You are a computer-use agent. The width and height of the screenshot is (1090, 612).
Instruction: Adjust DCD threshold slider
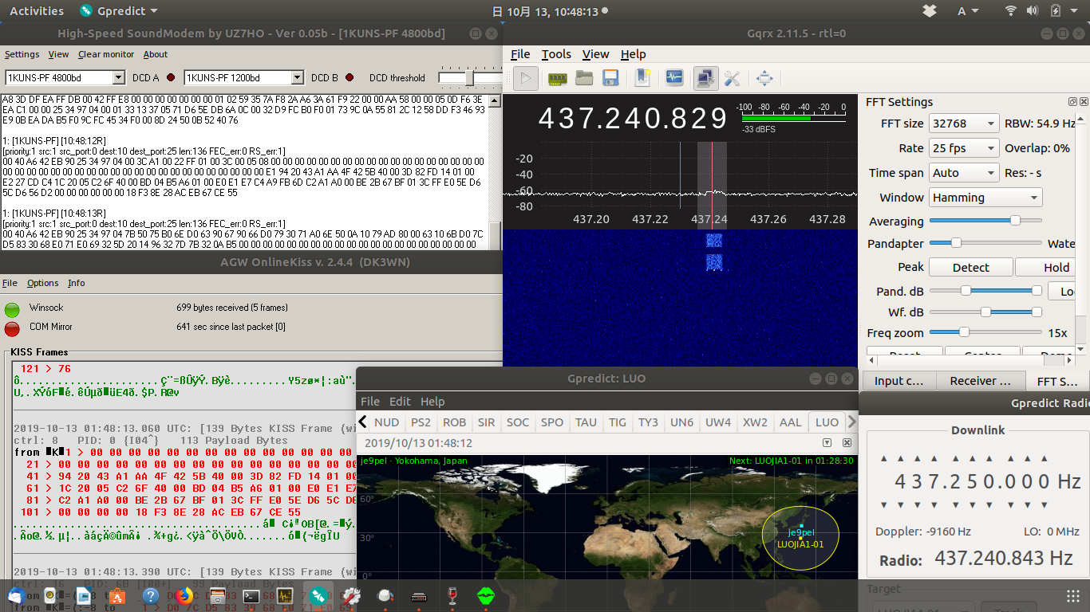coord(471,77)
